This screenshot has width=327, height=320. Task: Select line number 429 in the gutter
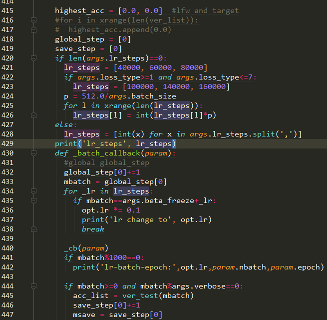(7, 143)
